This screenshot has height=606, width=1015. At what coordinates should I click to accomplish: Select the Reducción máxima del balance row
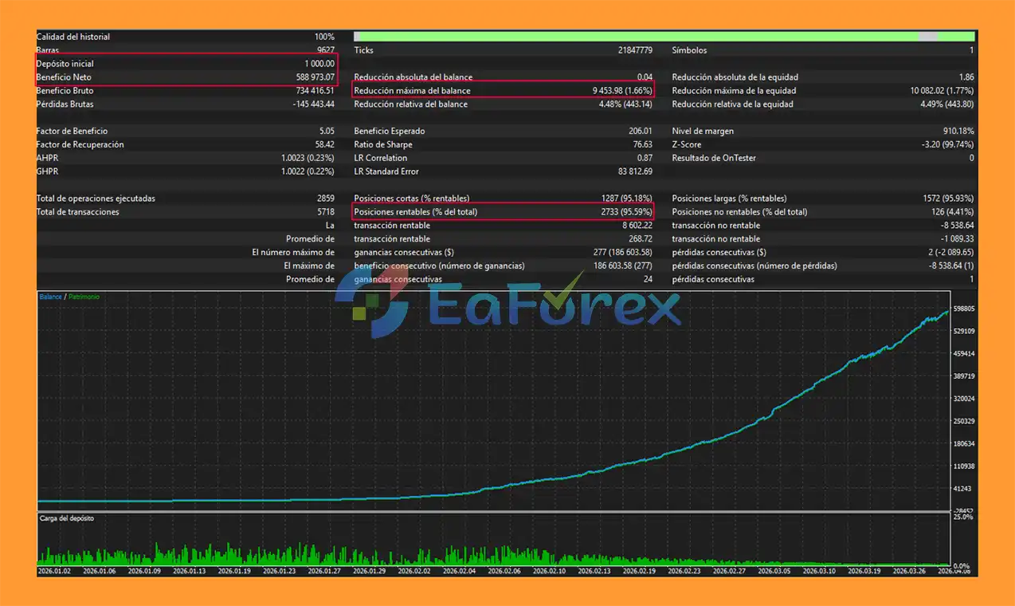502,91
